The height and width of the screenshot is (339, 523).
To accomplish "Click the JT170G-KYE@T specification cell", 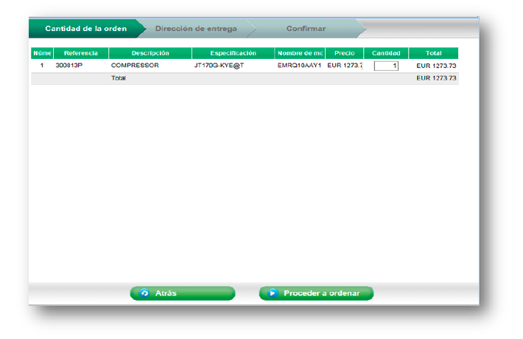I will point(219,66).
